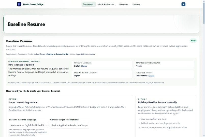Click the French imported resume language value

pos(139,66)
